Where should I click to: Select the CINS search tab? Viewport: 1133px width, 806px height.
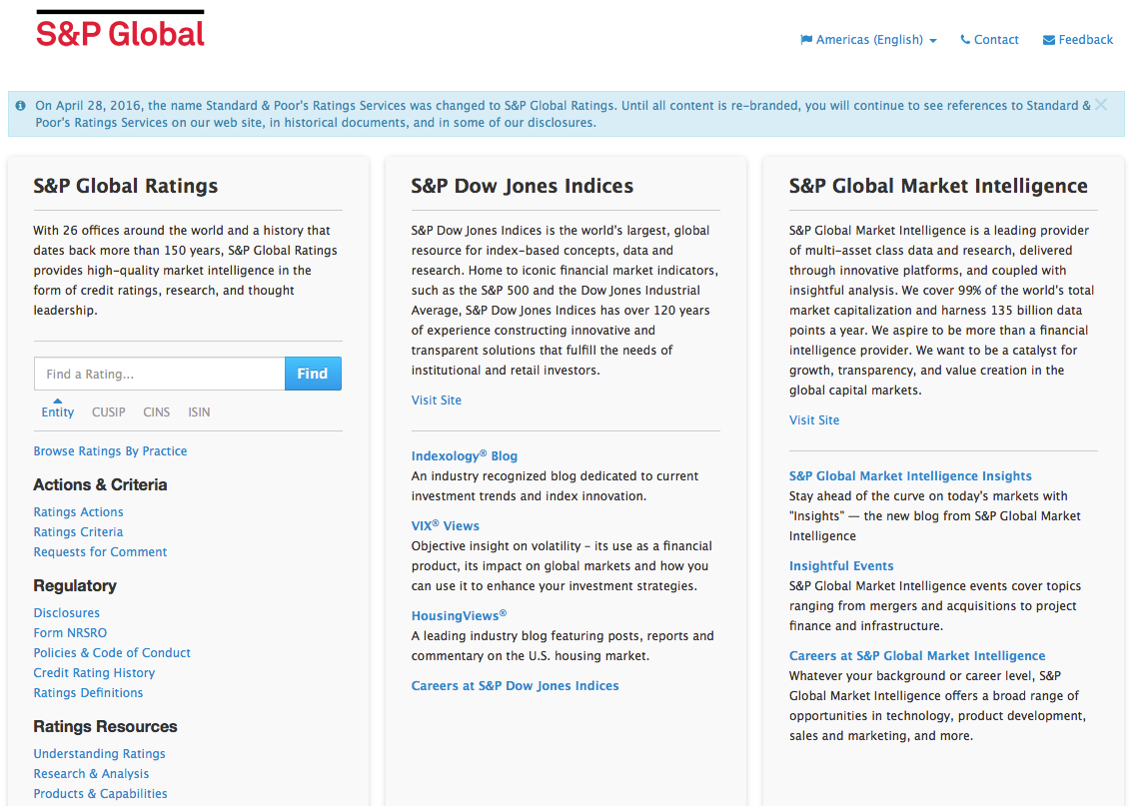(x=156, y=411)
